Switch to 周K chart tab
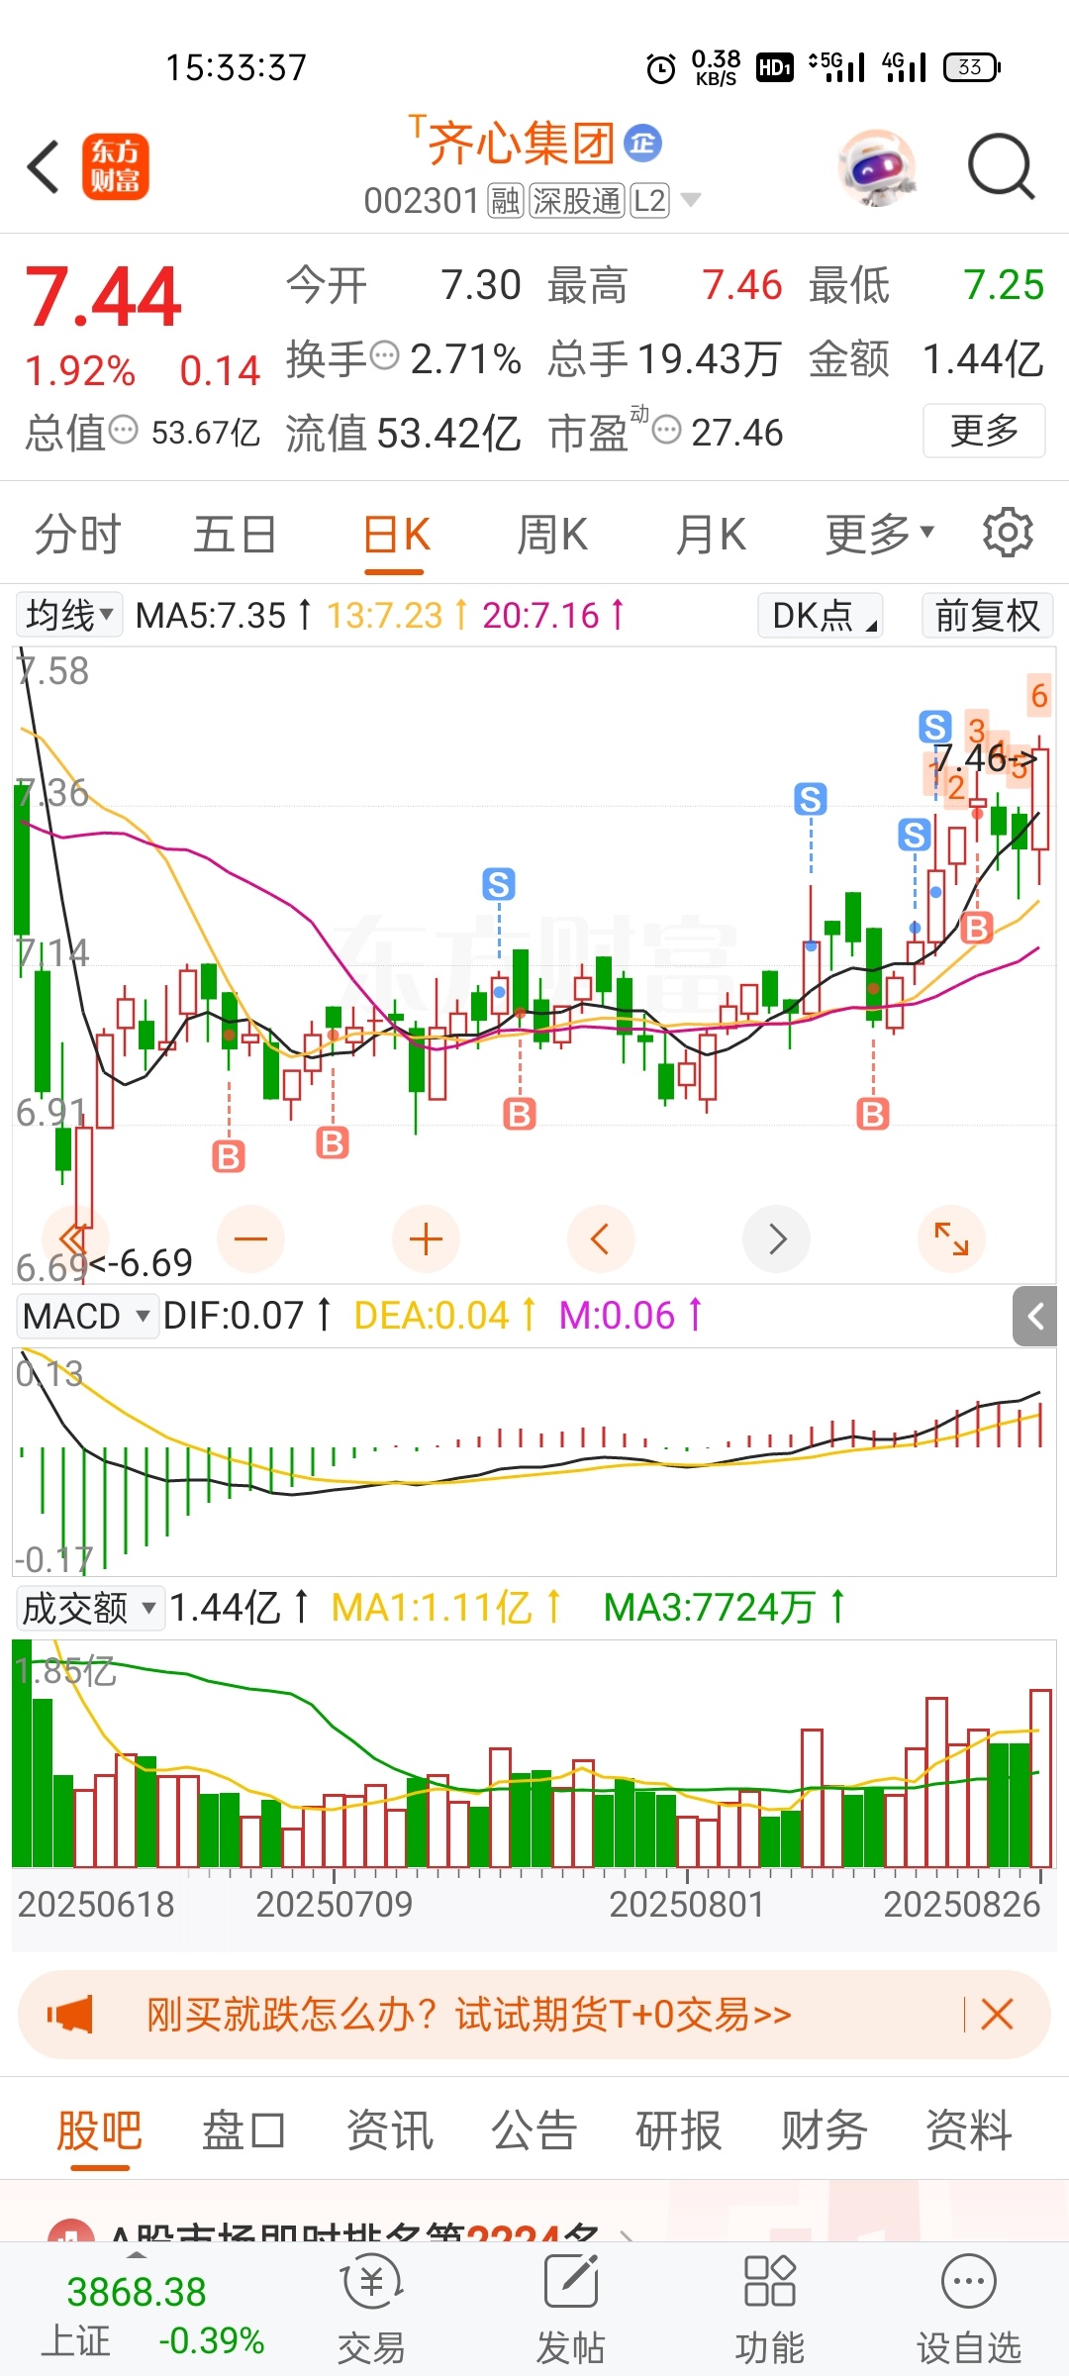This screenshot has width=1069, height=2376. click(552, 535)
